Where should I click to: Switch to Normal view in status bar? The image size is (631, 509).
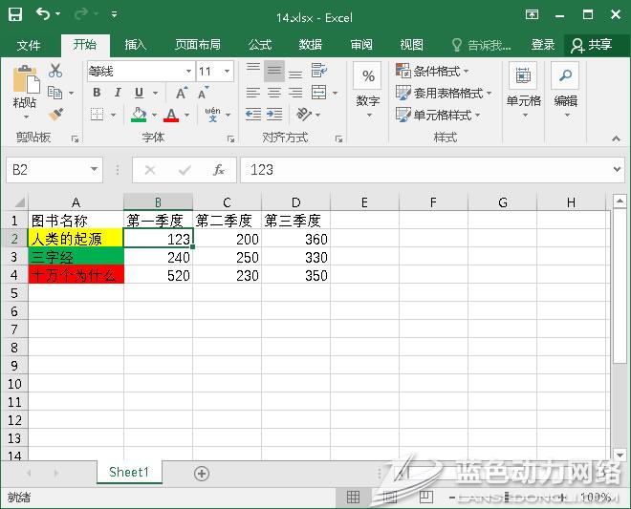click(353, 497)
